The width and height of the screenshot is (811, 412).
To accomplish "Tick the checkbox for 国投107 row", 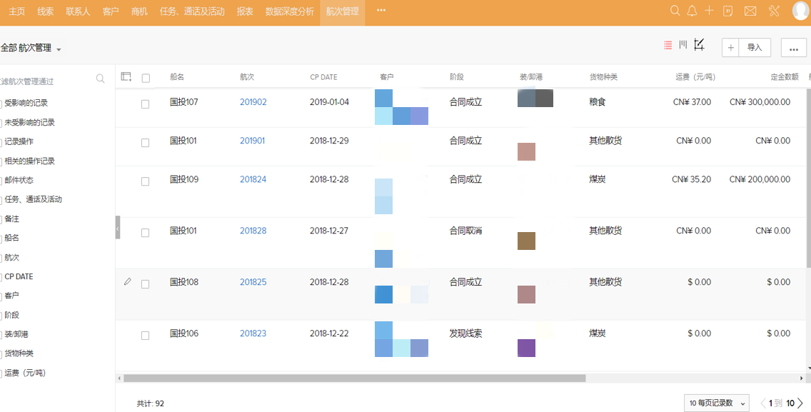I will 146,104.
